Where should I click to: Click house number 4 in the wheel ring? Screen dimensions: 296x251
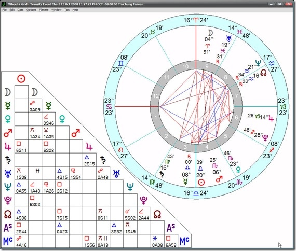click(x=207, y=147)
